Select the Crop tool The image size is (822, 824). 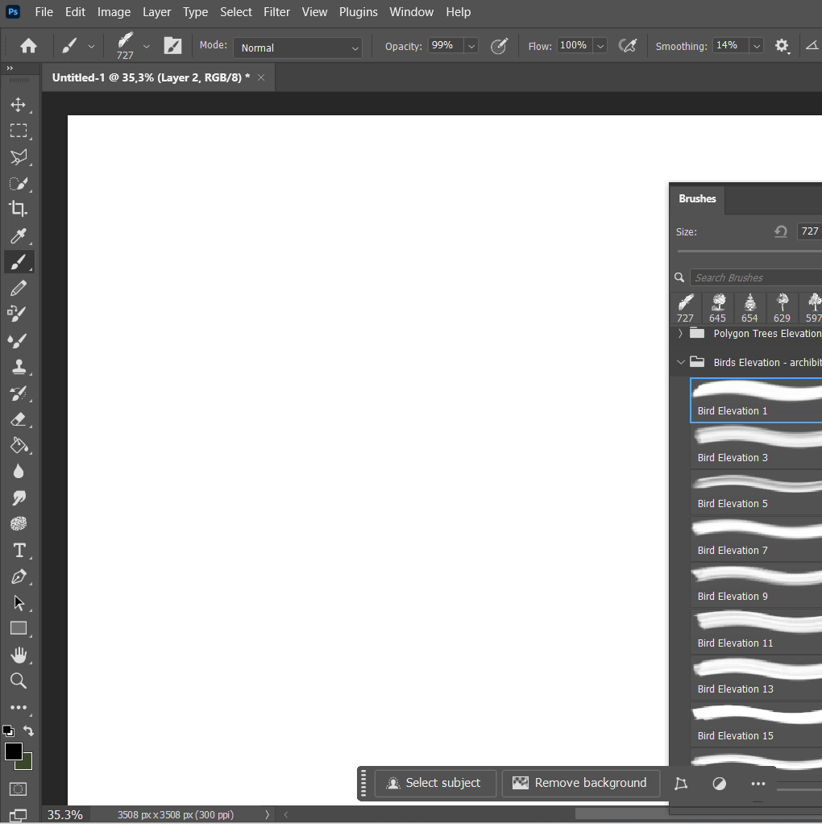pyautogui.click(x=19, y=209)
